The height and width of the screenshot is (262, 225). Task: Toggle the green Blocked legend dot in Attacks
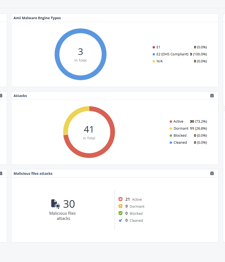pos(171,136)
